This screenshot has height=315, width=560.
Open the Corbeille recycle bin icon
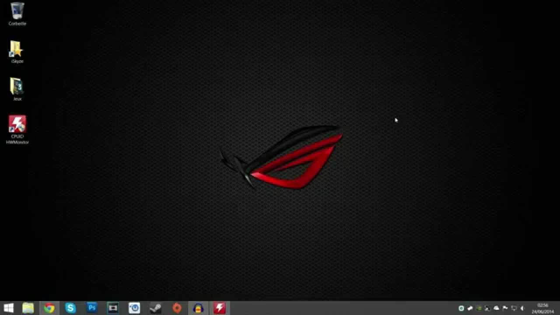17,10
